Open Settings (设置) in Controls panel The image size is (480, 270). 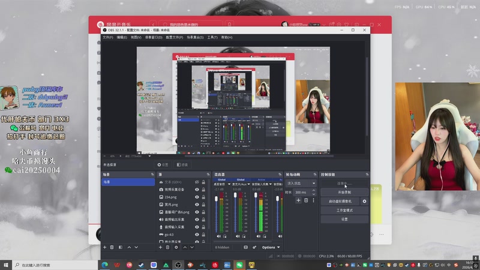click(x=344, y=219)
